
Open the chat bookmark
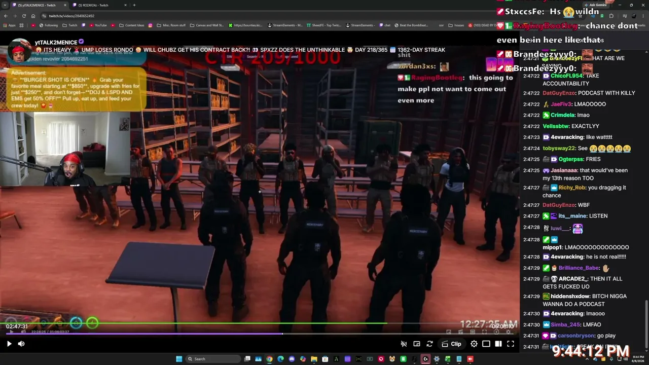pyautogui.click(x=385, y=25)
